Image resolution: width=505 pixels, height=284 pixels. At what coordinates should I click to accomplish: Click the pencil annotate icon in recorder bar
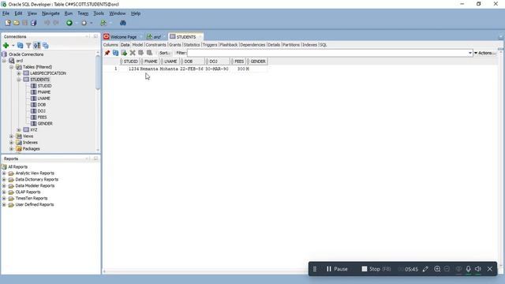pyautogui.click(x=425, y=269)
